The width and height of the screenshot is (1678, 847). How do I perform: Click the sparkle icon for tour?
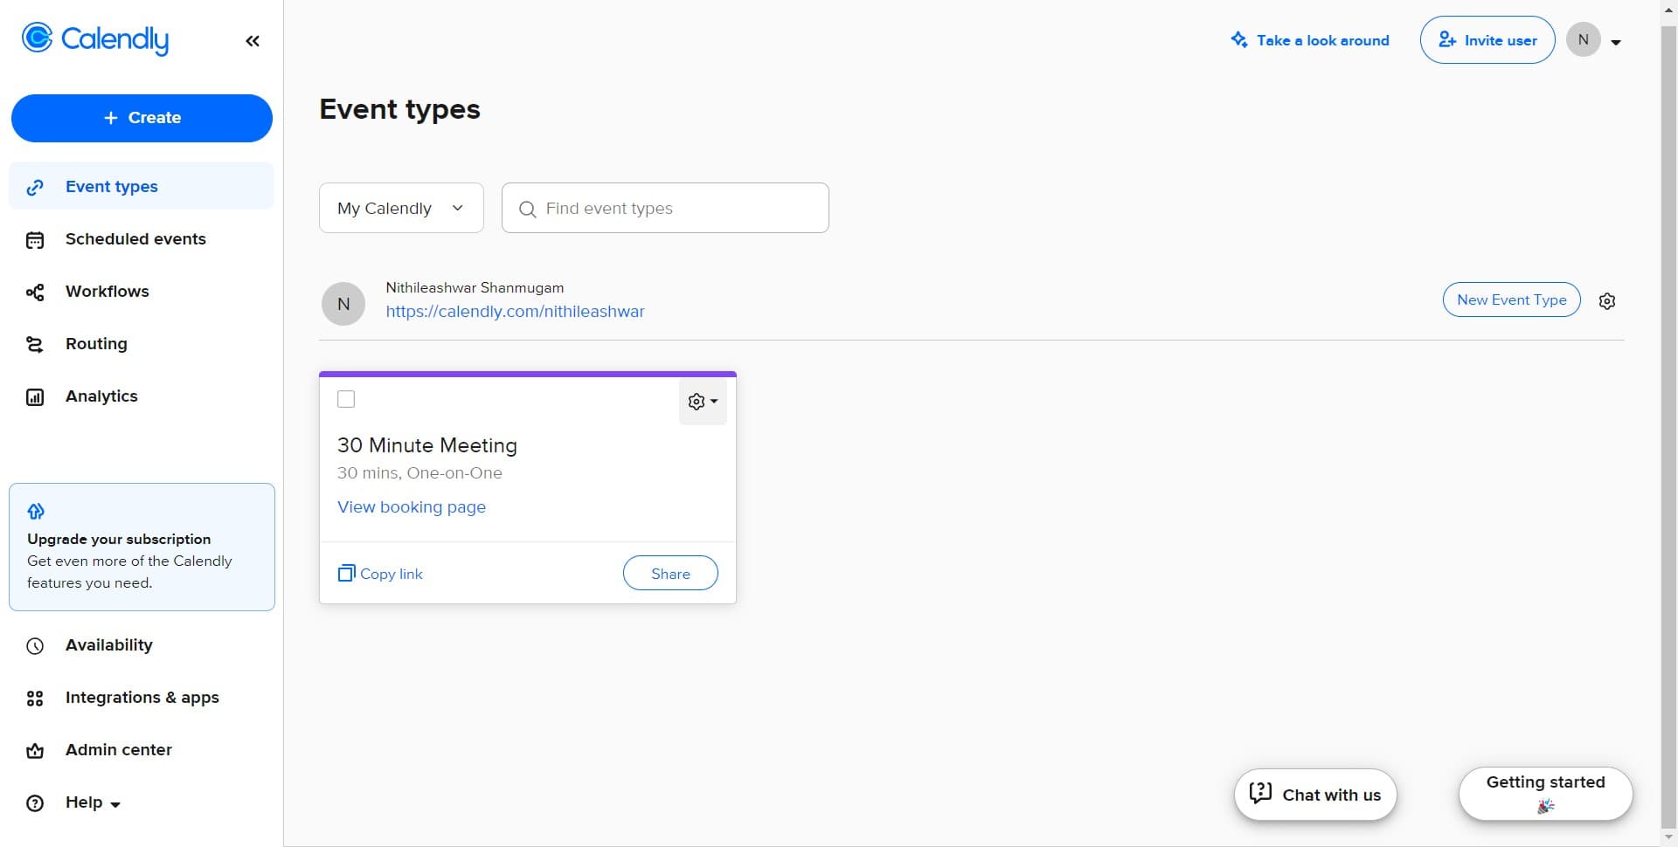[x=1239, y=39]
